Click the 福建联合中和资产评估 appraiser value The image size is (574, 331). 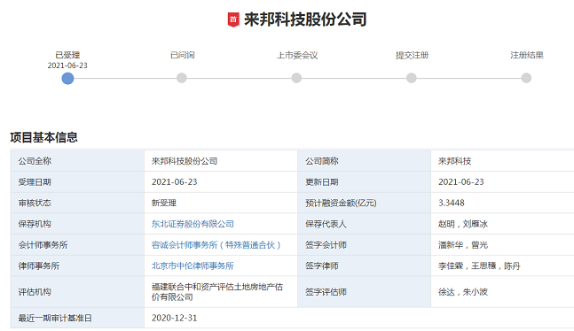click(217, 292)
